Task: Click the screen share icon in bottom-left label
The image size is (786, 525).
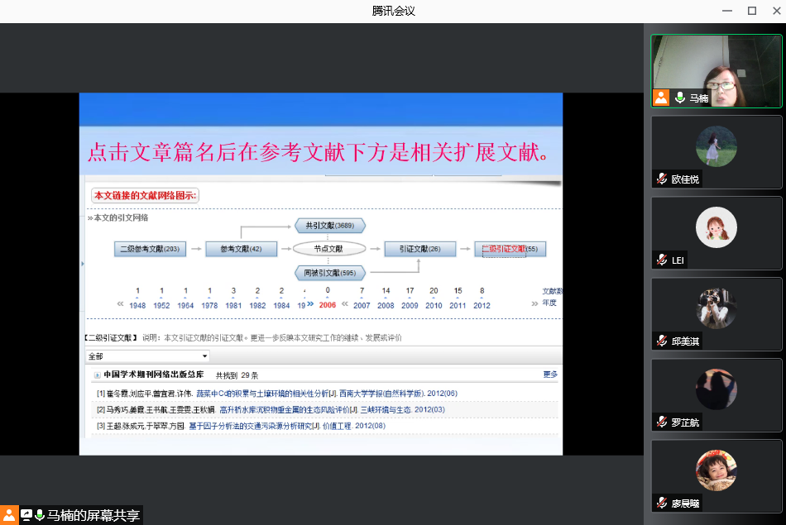Action: click(x=26, y=514)
